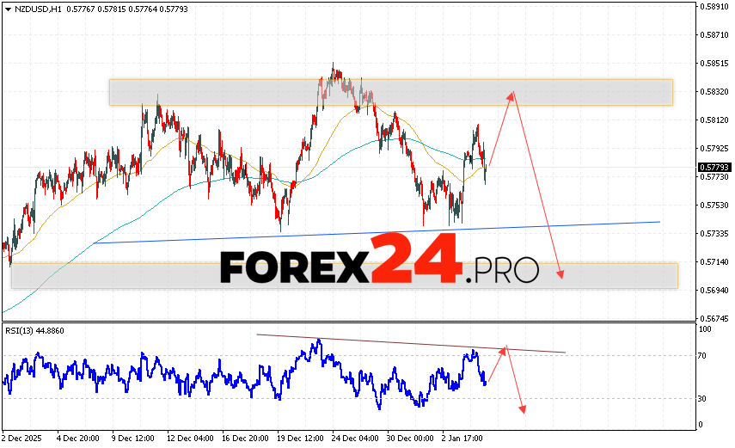This screenshot has width=735, height=448.
Task: Click the upward red arrowhead near resistance zone
Action: point(511,95)
